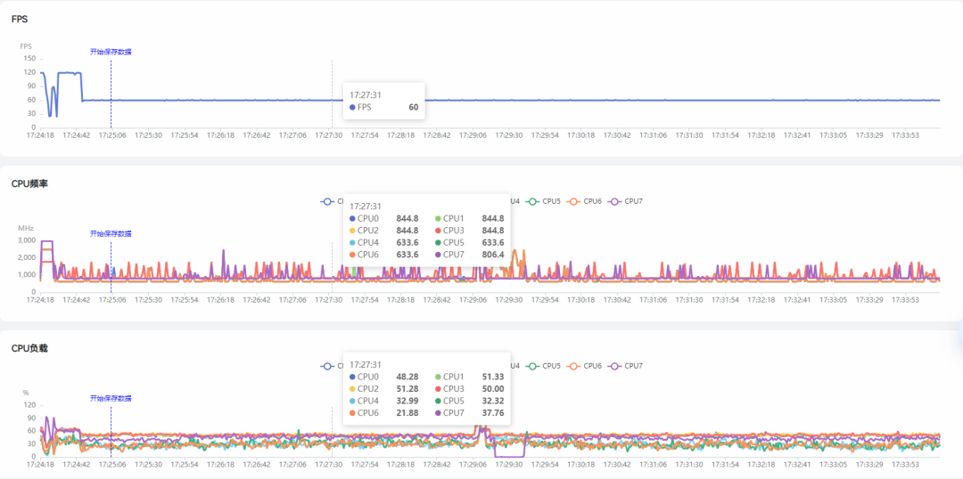Select 开始保存数据 marker in FPS chart

111,52
